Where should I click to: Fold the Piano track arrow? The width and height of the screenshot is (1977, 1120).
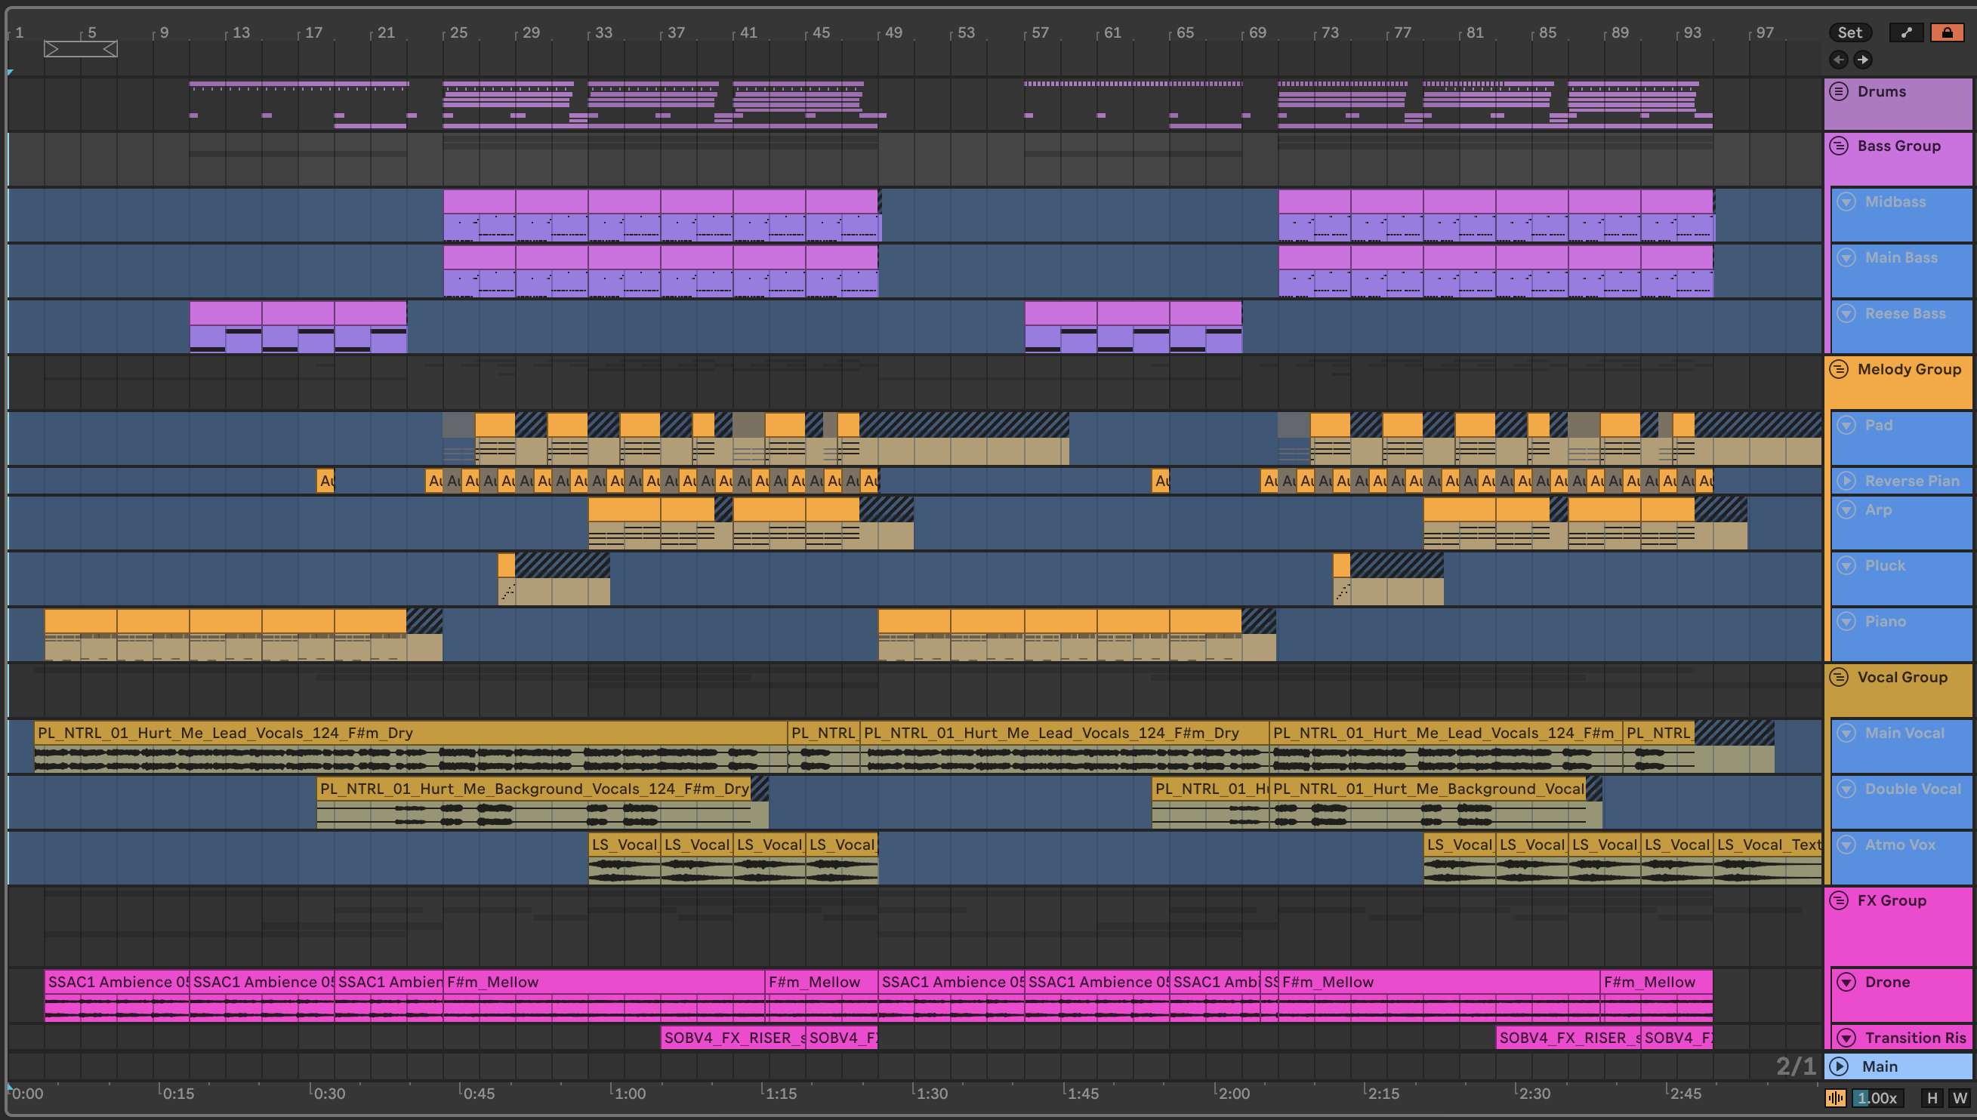coord(1846,621)
